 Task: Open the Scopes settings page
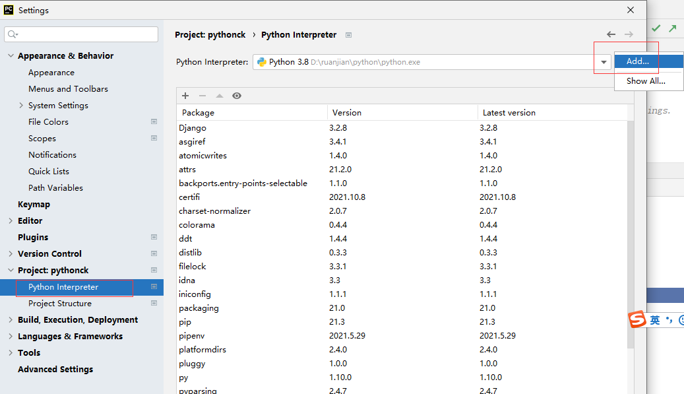(x=42, y=139)
